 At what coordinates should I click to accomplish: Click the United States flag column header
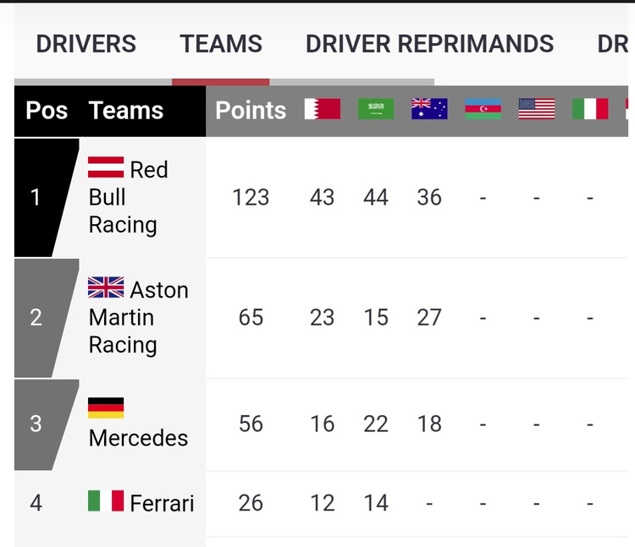[x=537, y=109]
